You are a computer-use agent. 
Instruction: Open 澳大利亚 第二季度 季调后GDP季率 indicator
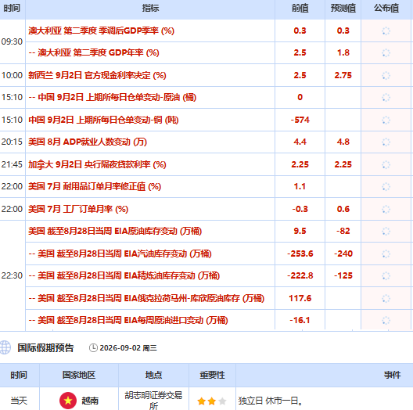(101, 31)
